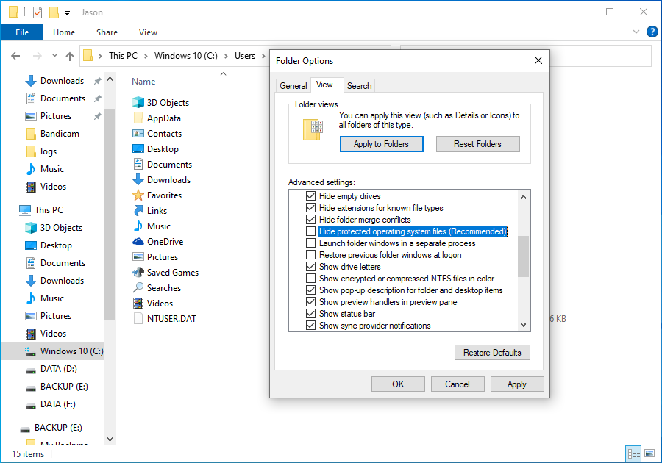Switch to the Search tab in Folder Options
Image resolution: width=662 pixels, height=463 pixels.
[x=359, y=85]
